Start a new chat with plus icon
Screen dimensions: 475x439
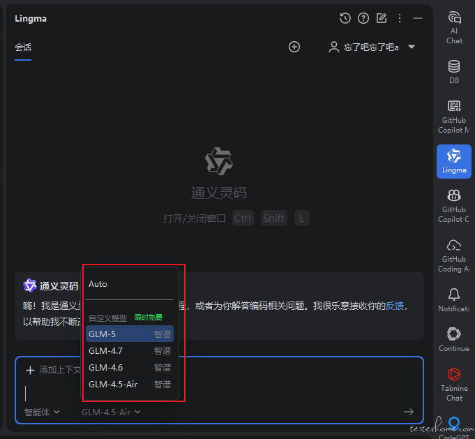click(x=294, y=47)
